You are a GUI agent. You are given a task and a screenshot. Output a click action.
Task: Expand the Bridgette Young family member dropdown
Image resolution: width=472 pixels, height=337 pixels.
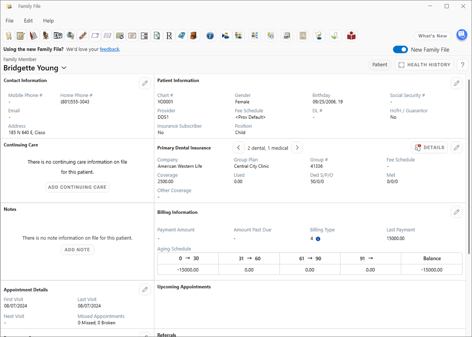coord(64,68)
